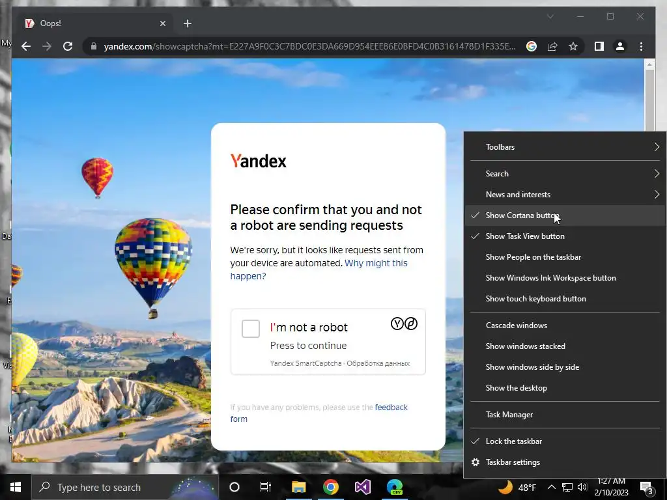Switch to Chrome taskbar icon
The height and width of the screenshot is (500, 667).
pyautogui.click(x=330, y=487)
